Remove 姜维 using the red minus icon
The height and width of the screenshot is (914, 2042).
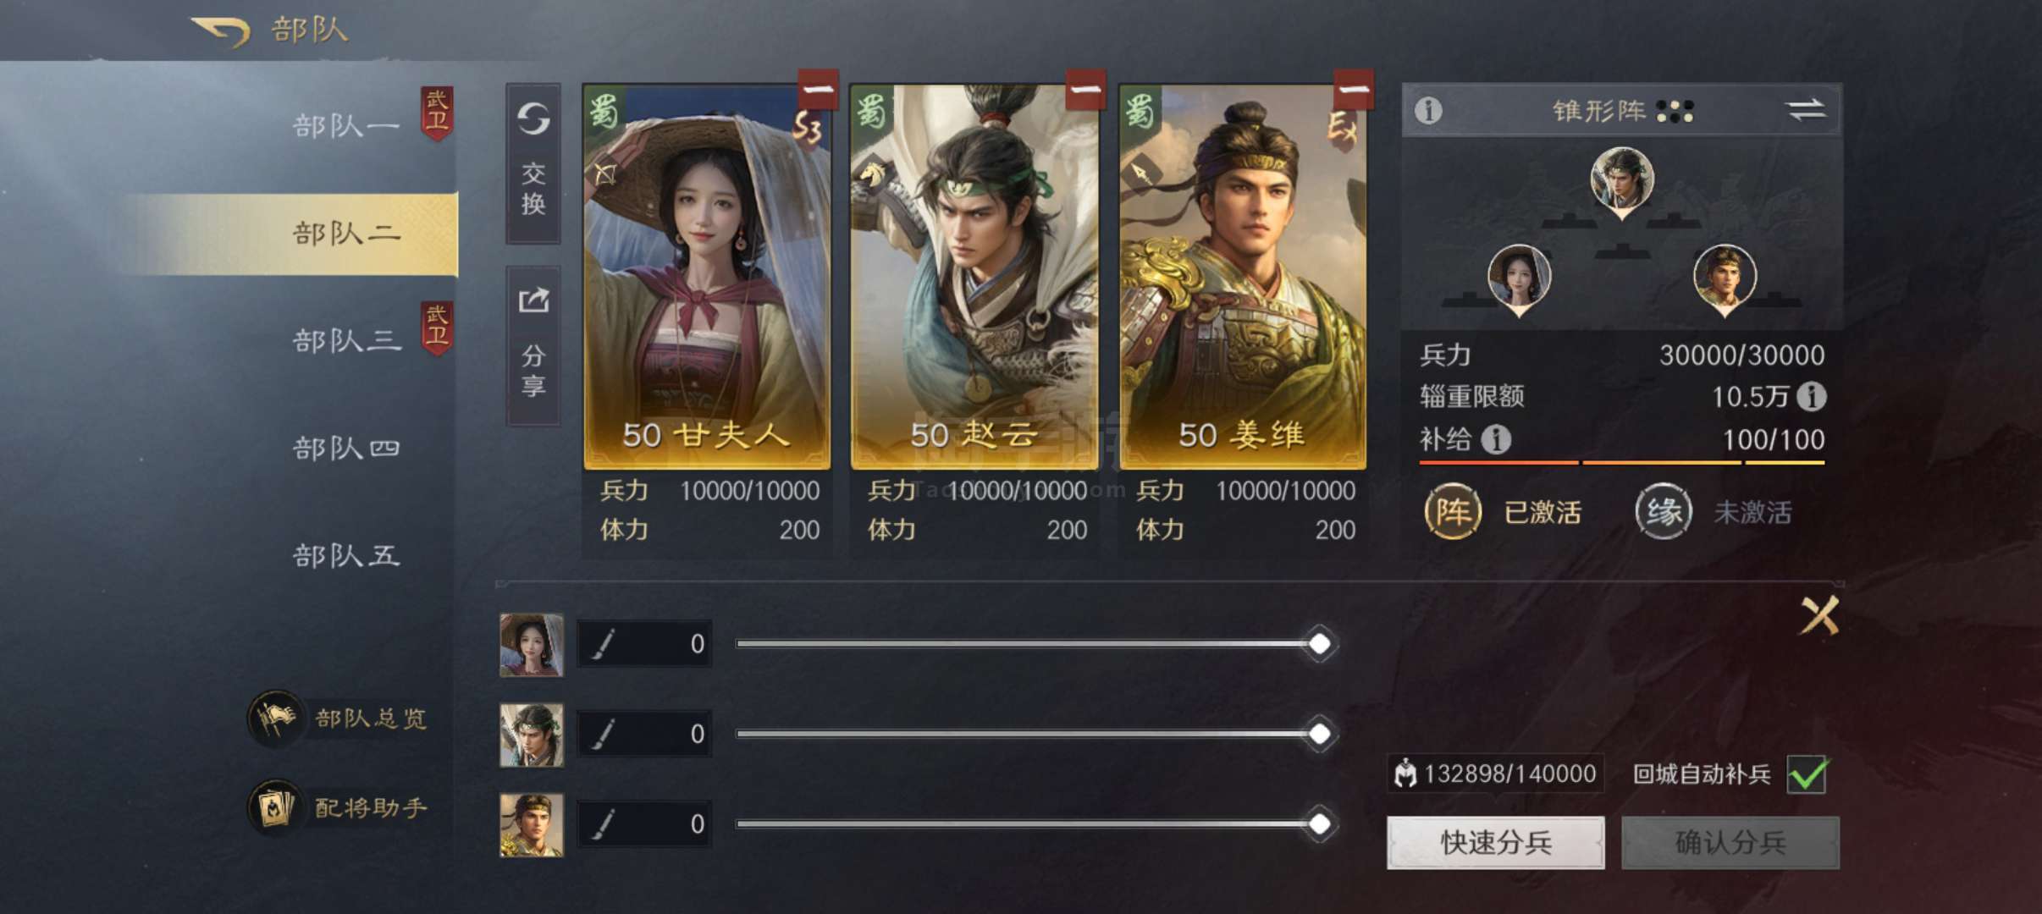point(1354,89)
